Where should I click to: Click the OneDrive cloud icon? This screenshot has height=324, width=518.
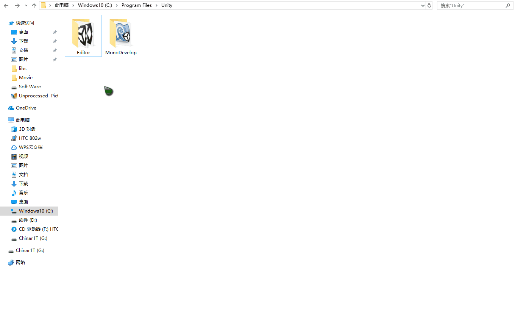[11, 108]
